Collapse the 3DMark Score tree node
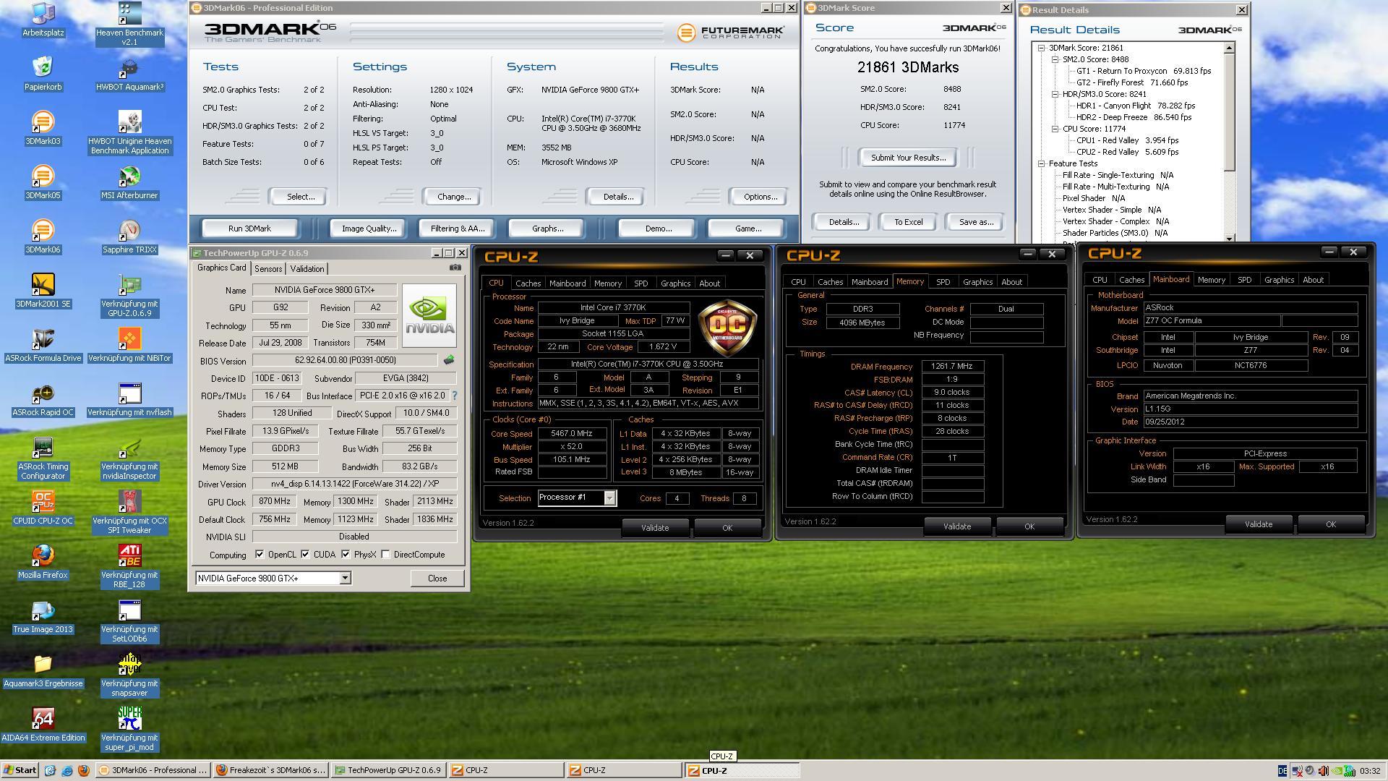 (x=1042, y=48)
